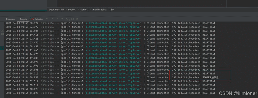Select the socket: breadcrumb
This screenshot has height=98, width=258.
pyautogui.click(x=72, y=10)
